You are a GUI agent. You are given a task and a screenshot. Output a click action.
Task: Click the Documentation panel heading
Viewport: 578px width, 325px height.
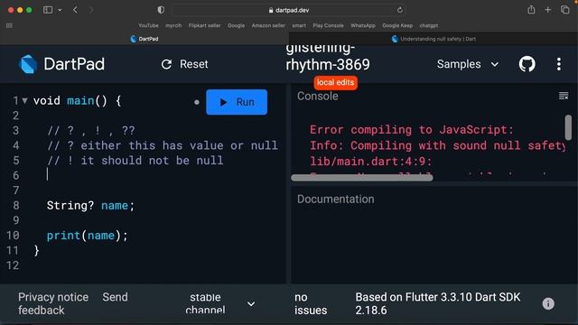tap(335, 199)
